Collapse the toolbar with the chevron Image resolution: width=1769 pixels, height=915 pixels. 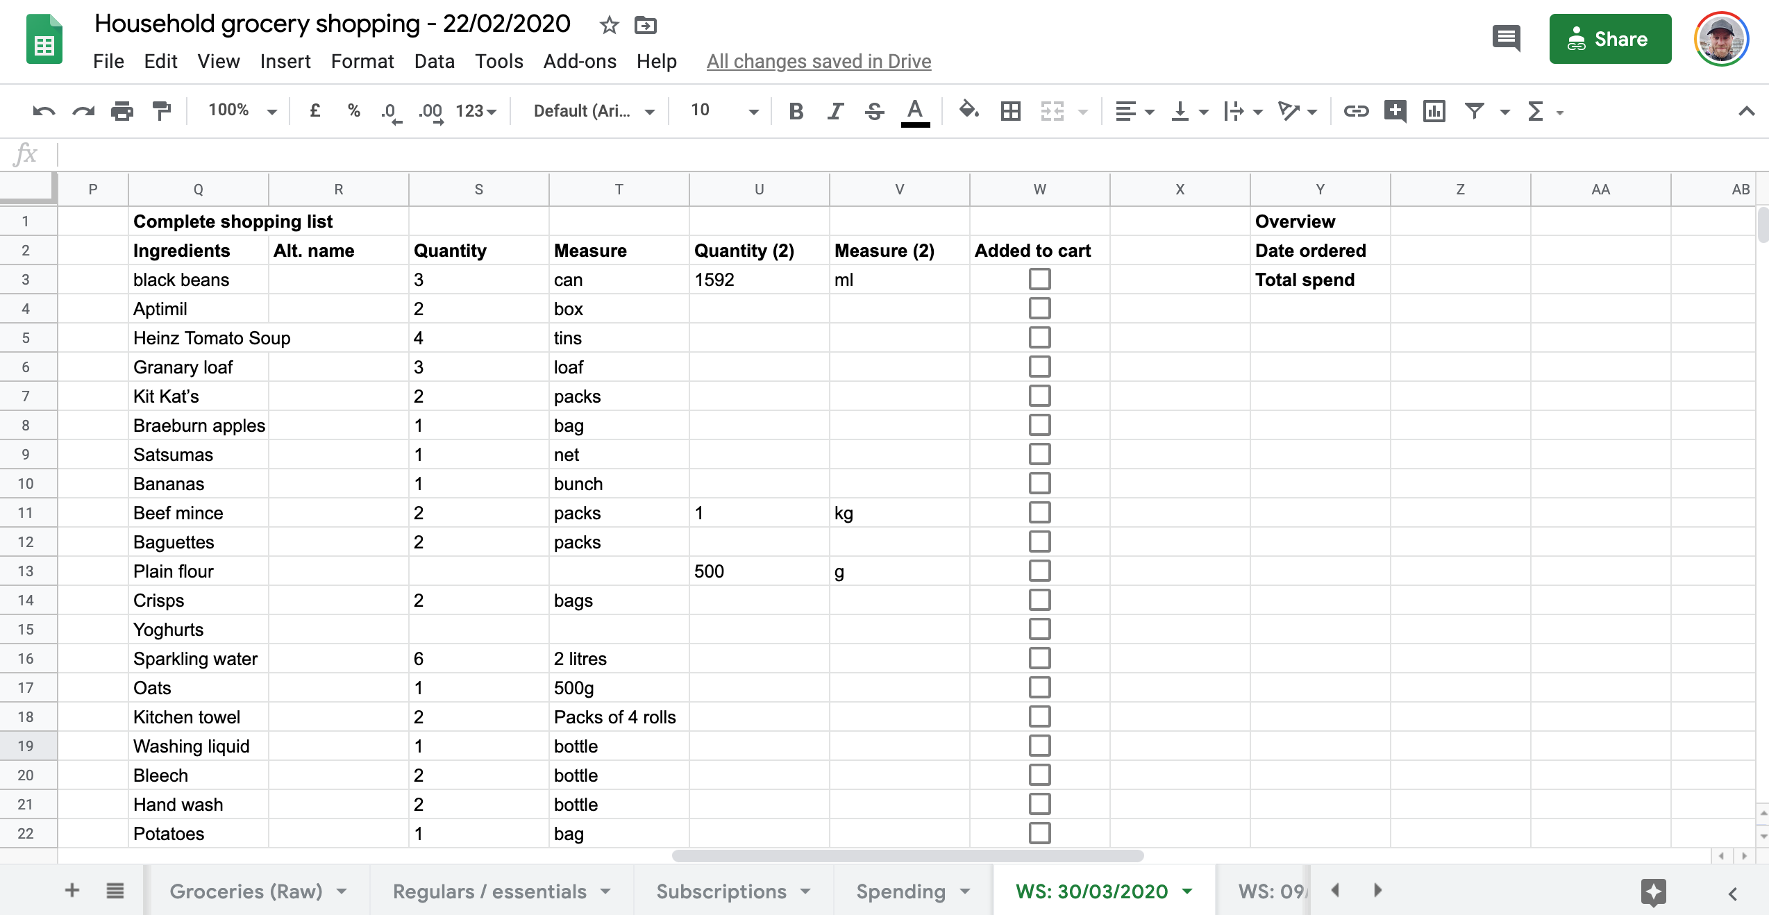click(1746, 111)
